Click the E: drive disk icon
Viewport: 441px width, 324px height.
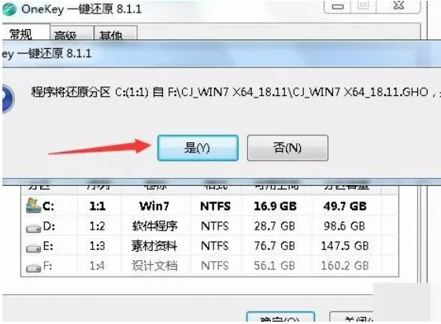tap(33, 248)
